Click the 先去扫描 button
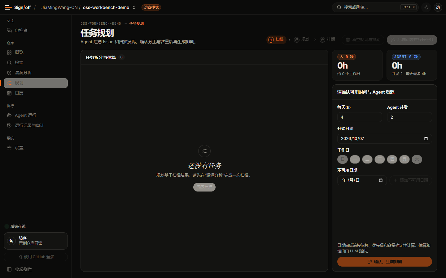This screenshot has height=278, width=446. coord(204,187)
